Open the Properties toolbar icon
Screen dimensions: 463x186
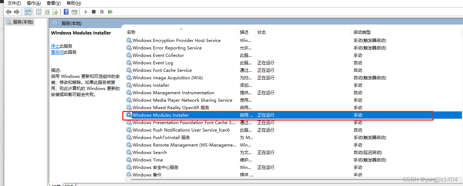point(39,12)
